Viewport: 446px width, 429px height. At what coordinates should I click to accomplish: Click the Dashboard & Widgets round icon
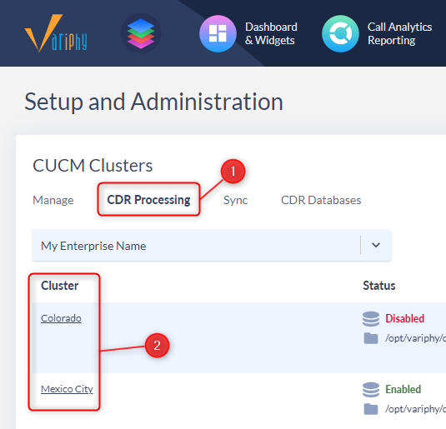tap(218, 33)
